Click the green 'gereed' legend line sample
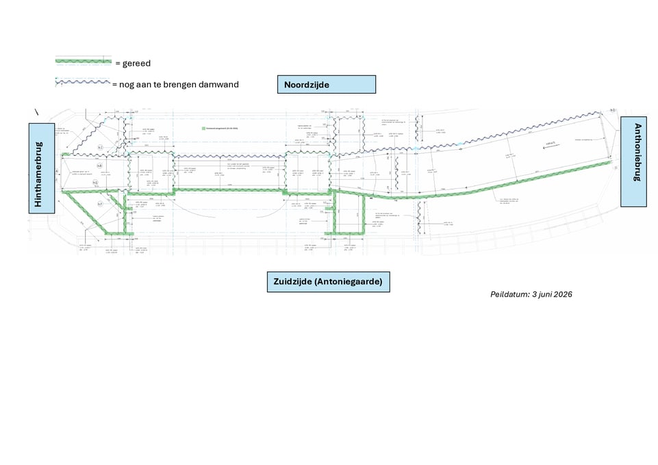 84,61
